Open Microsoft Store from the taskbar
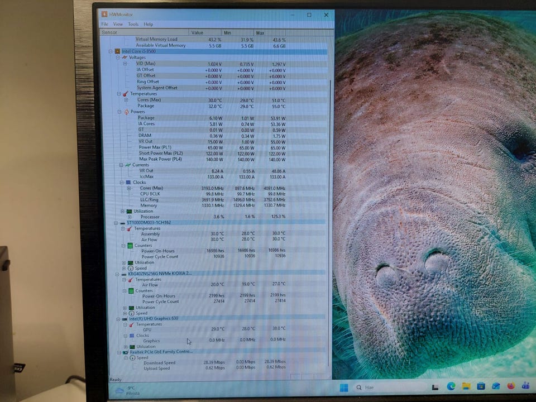Image resolution: width=536 pixels, height=402 pixels. [x=481, y=386]
